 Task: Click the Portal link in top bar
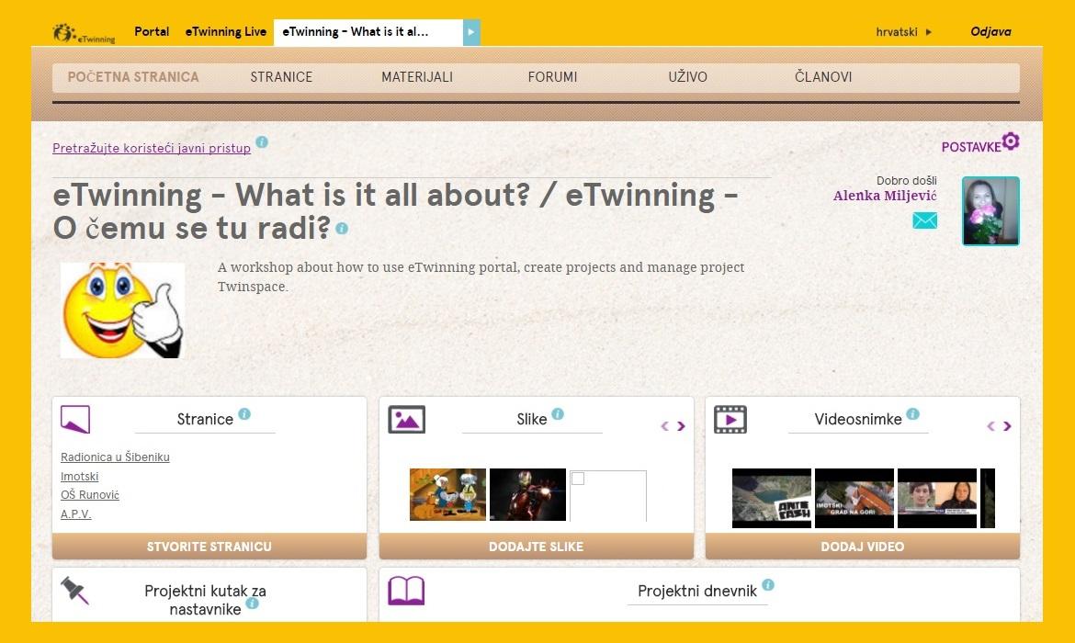pyautogui.click(x=152, y=31)
